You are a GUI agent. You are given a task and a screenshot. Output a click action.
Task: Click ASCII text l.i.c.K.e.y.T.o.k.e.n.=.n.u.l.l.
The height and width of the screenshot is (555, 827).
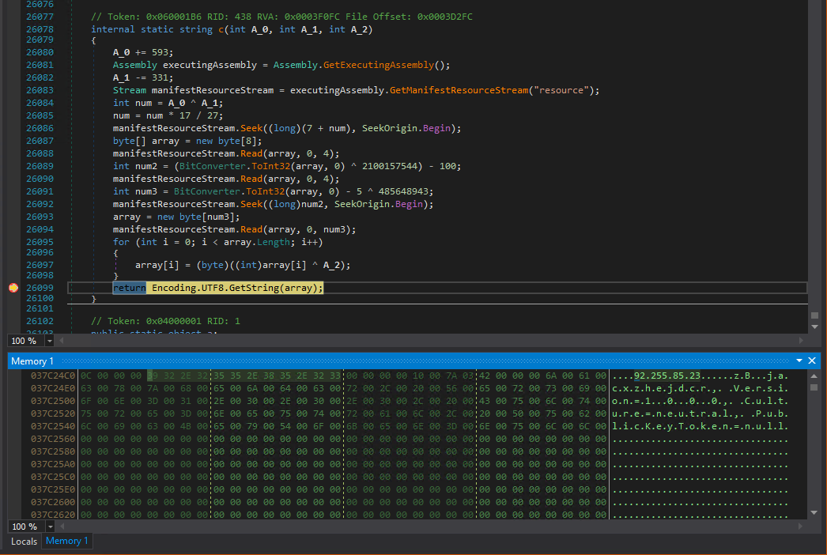(x=700, y=426)
